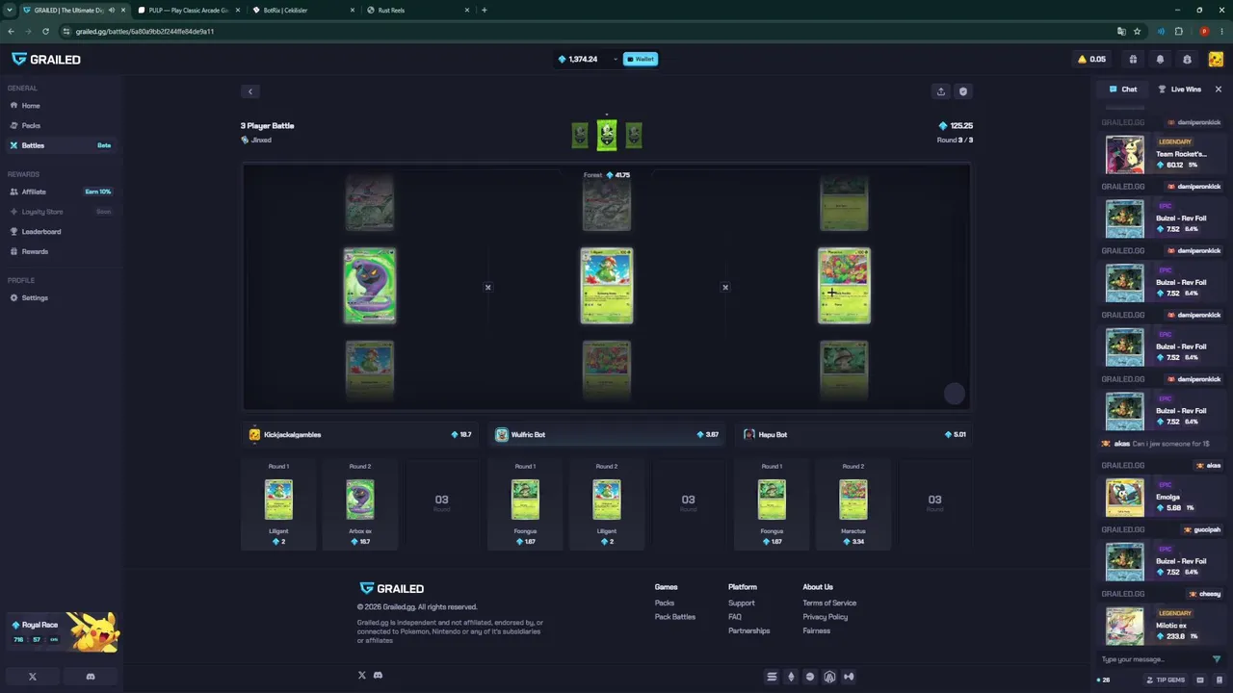Click the share battle icon
The height and width of the screenshot is (693, 1233).
[941, 91]
